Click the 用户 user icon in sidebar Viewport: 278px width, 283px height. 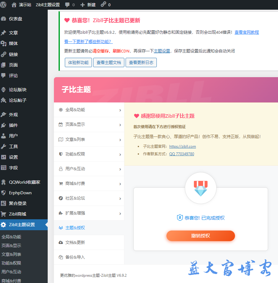click(x=3, y=136)
